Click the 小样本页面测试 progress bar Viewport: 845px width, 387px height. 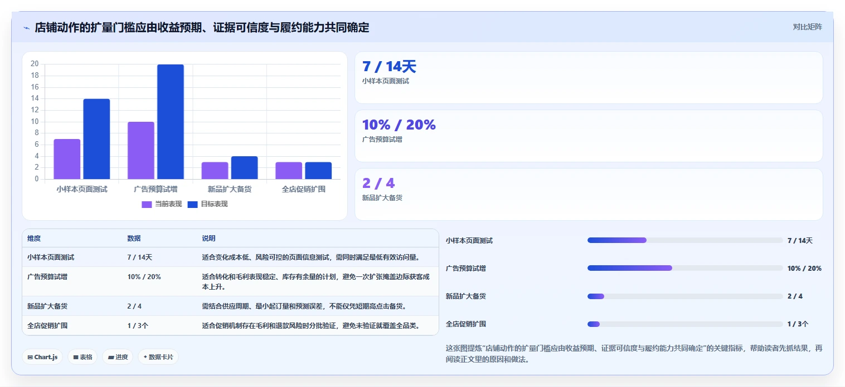685,240
